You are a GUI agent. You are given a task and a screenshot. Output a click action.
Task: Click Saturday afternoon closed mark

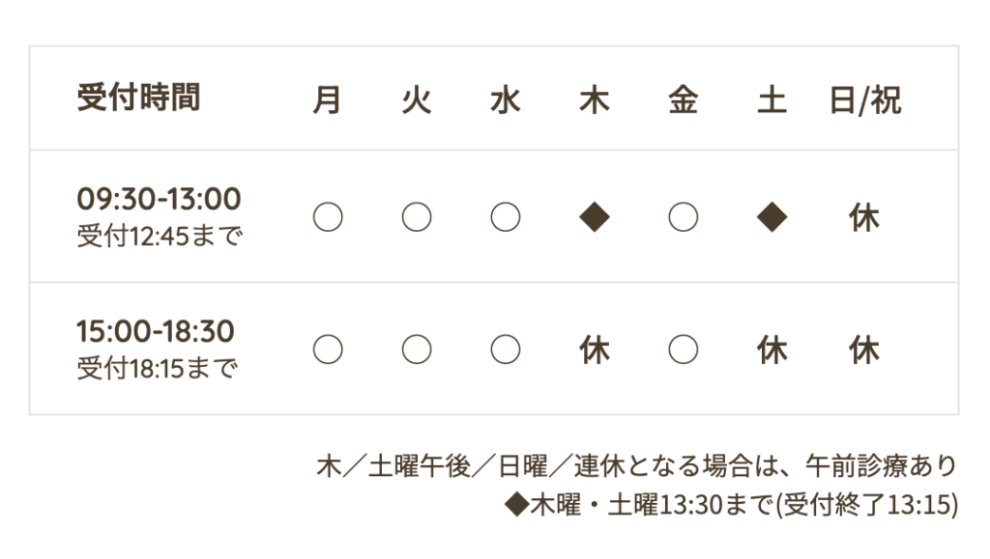click(772, 349)
